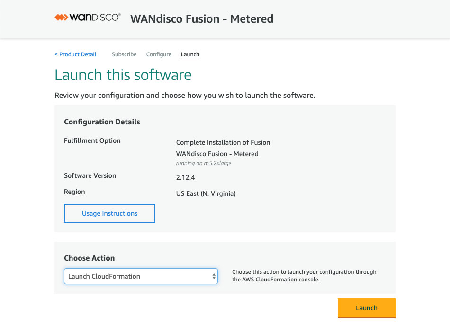Open the Launch CloudFormation dropdown
Viewport: 450px width, 324px height.
tap(141, 276)
